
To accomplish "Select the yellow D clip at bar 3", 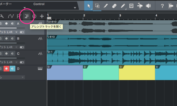I will tap(137, 73).
